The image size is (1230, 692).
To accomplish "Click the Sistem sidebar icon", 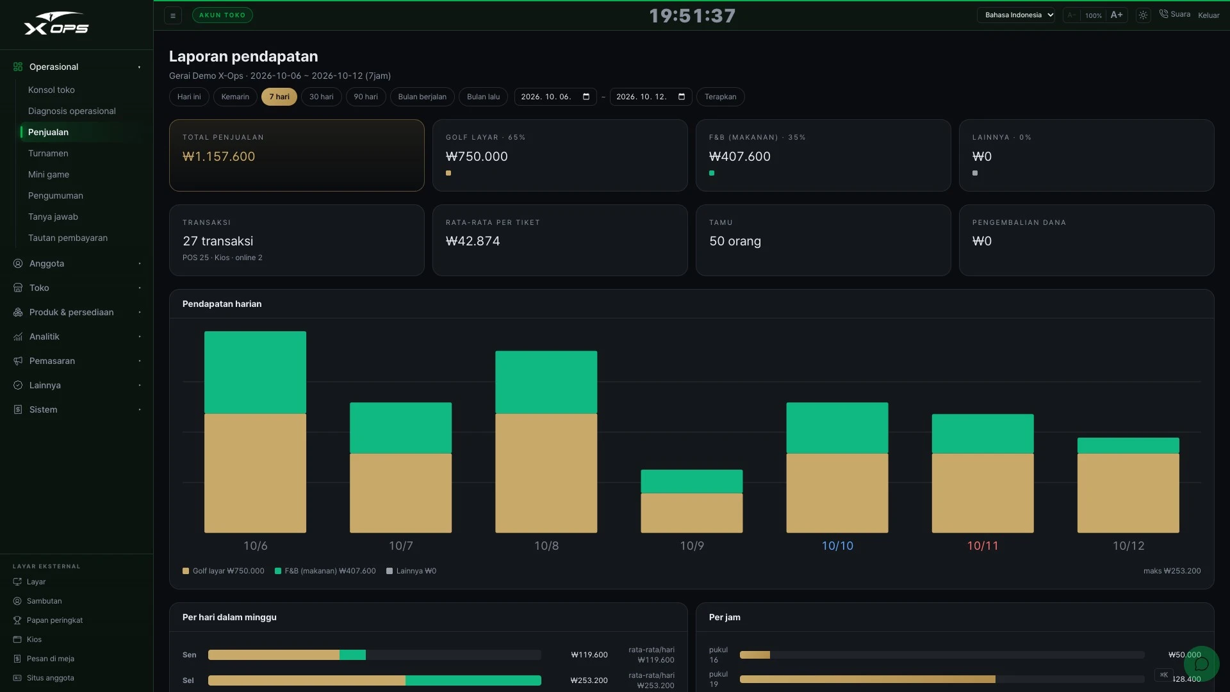I will click(x=18, y=409).
